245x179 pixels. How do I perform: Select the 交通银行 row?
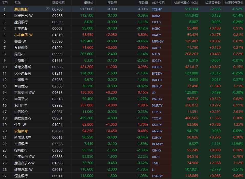pos(21,144)
